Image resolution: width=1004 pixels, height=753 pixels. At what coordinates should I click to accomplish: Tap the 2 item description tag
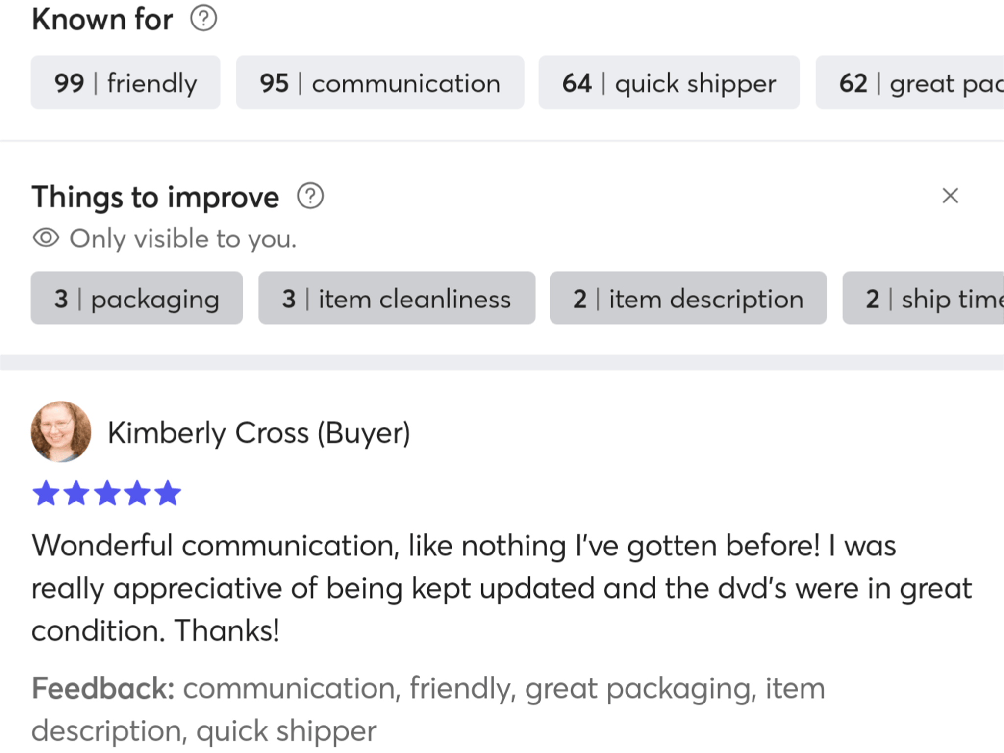pos(688,298)
